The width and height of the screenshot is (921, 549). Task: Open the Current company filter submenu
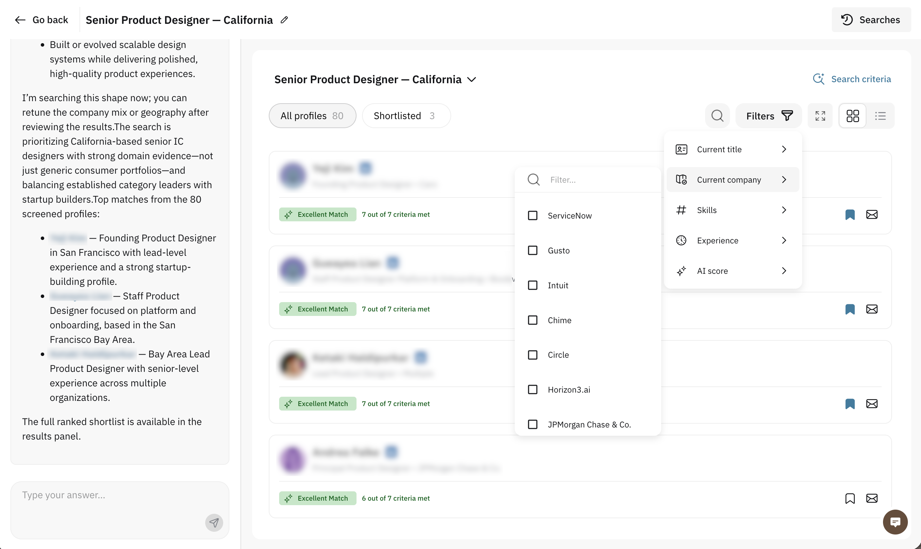click(733, 180)
